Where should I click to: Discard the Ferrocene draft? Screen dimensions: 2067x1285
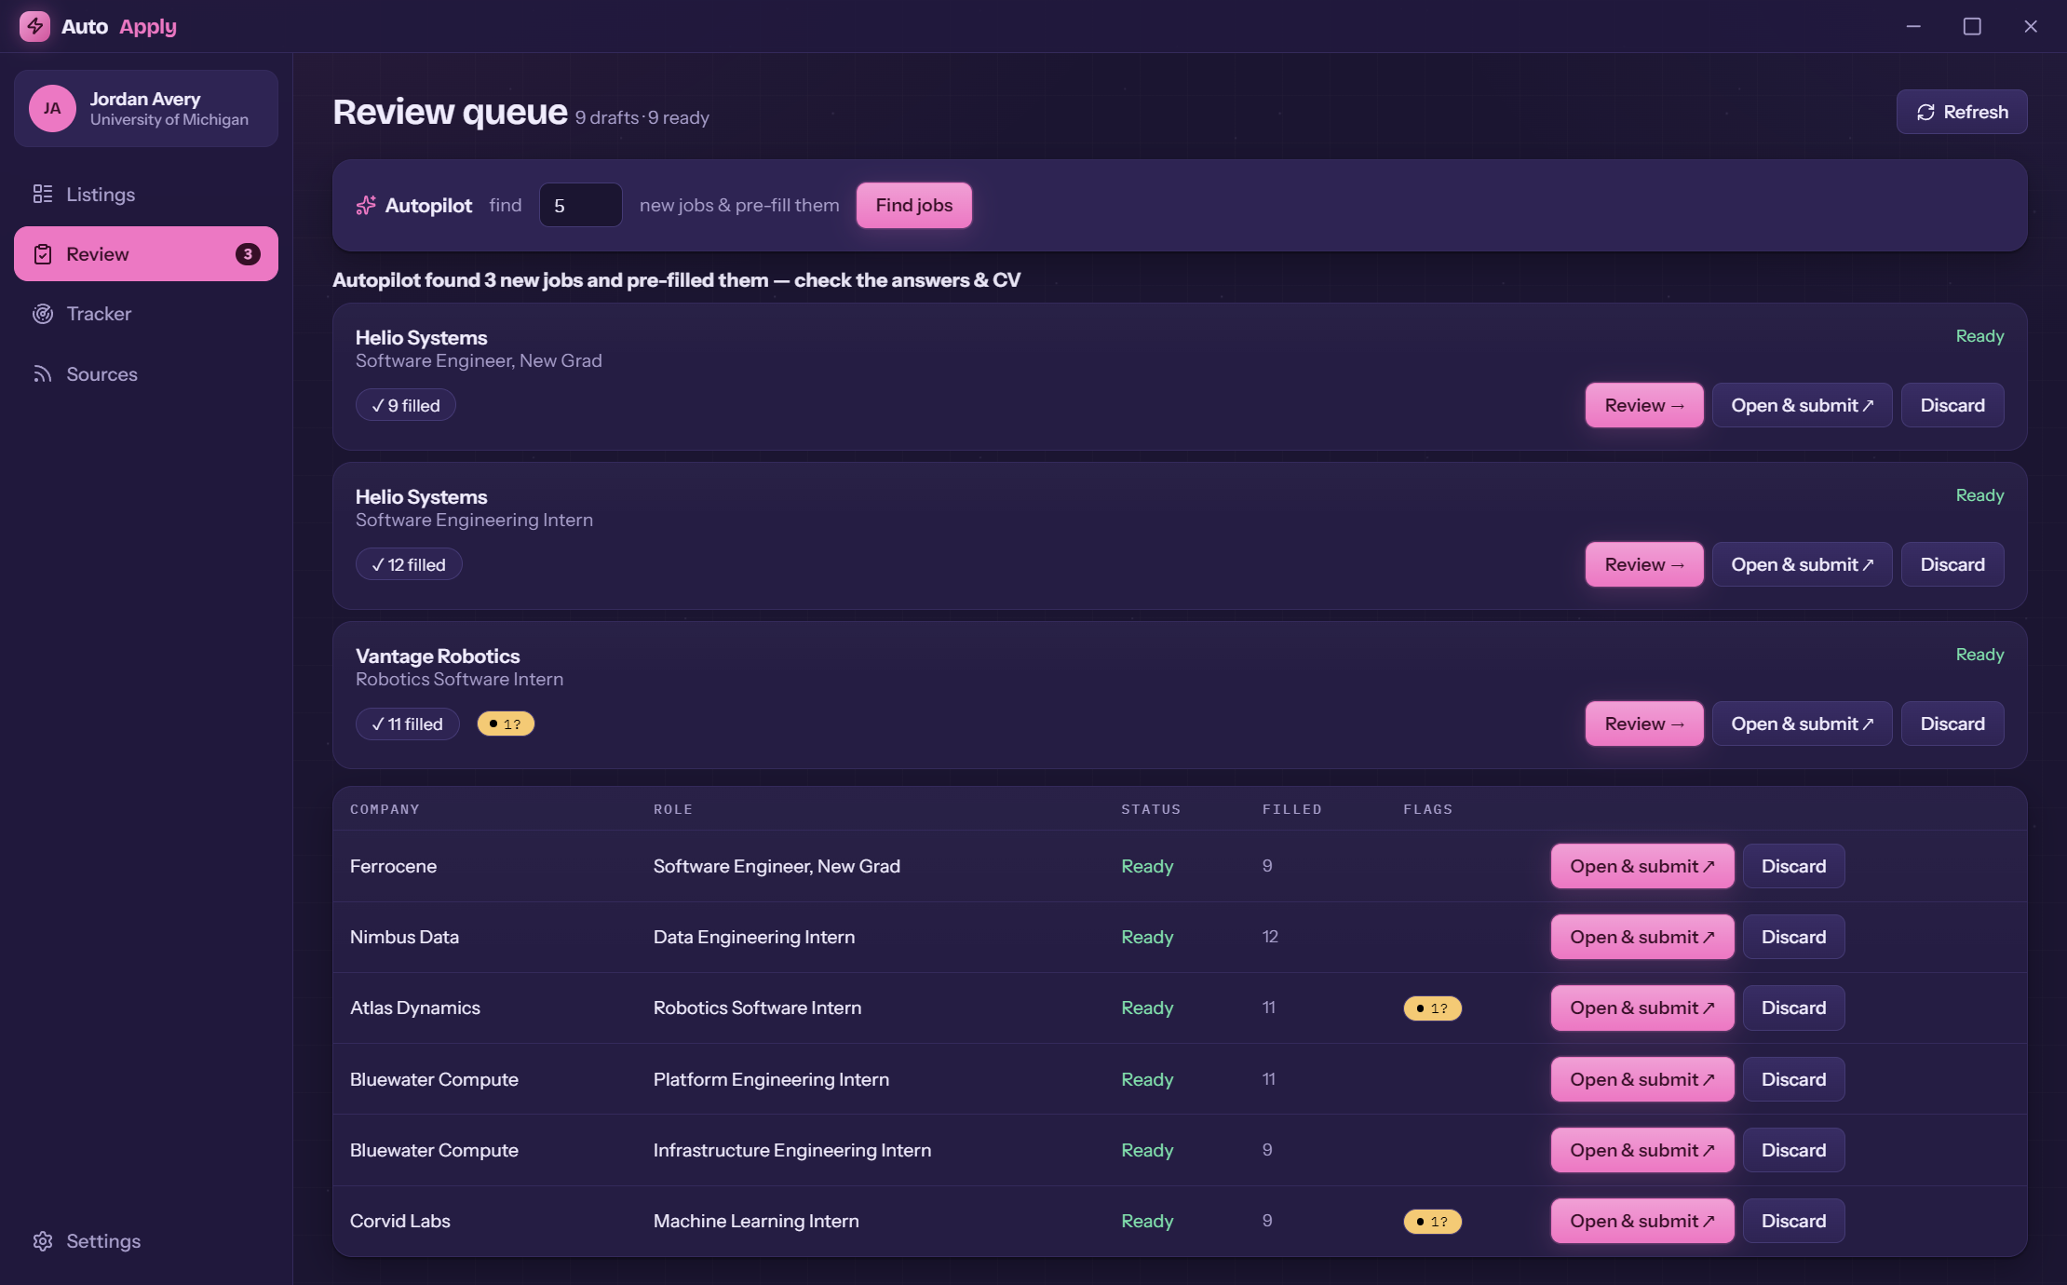pyautogui.click(x=1793, y=866)
